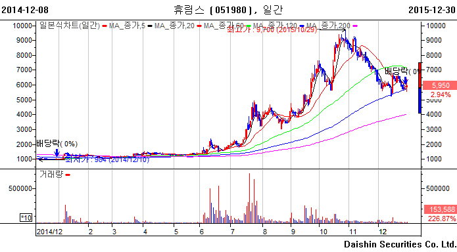Click the 배당락( 0%) label above the blue arrow
The image size is (457, 252).
tap(57, 144)
